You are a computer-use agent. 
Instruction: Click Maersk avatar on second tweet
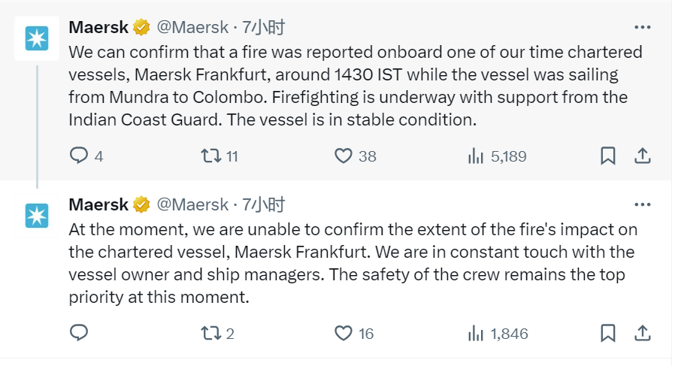(36, 216)
